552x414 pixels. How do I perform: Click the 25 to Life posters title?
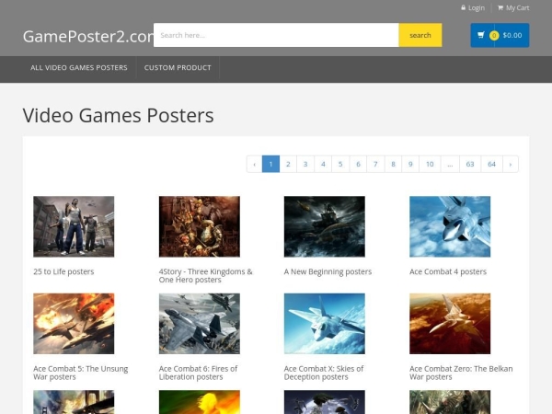tap(63, 271)
